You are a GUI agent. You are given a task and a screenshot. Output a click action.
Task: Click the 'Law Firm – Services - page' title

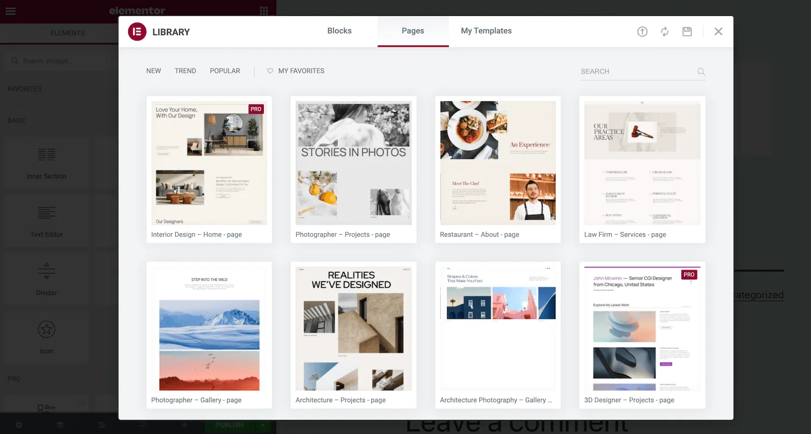pyautogui.click(x=625, y=235)
